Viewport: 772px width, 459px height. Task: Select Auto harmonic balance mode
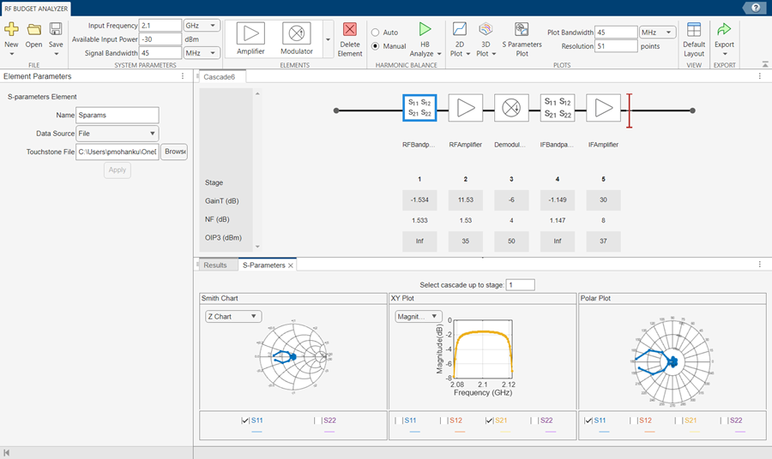click(x=376, y=33)
